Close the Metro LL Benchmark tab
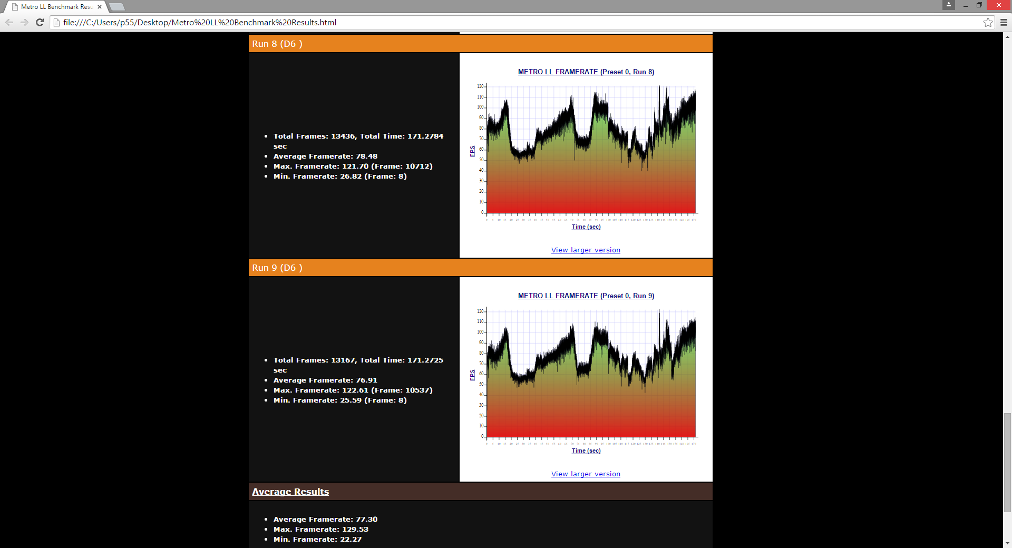This screenshot has width=1012, height=548. pyautogui.click(x=100, y=7)
